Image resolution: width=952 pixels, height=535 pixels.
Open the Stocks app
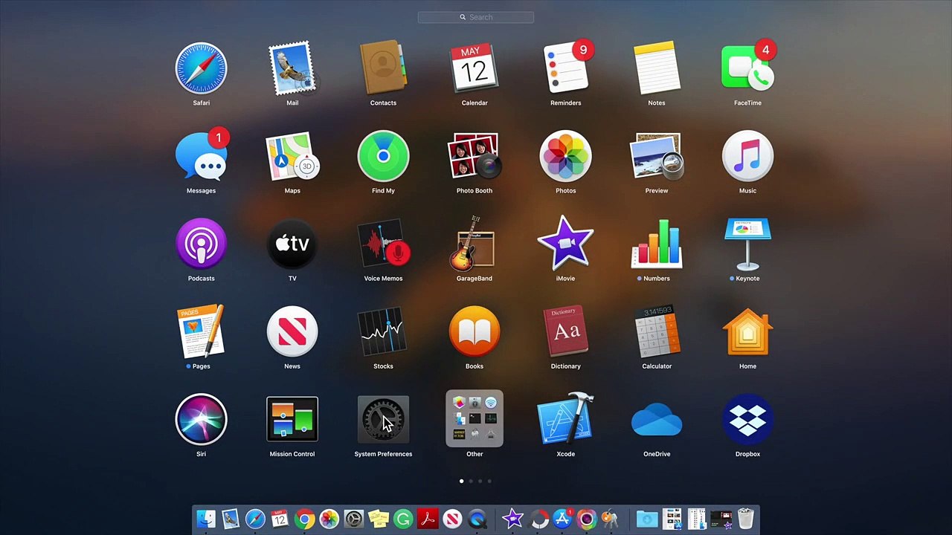[x=383, y=331]
